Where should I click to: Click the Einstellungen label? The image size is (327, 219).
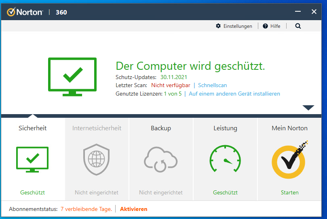pyautogui.click(x=238, y=26)
